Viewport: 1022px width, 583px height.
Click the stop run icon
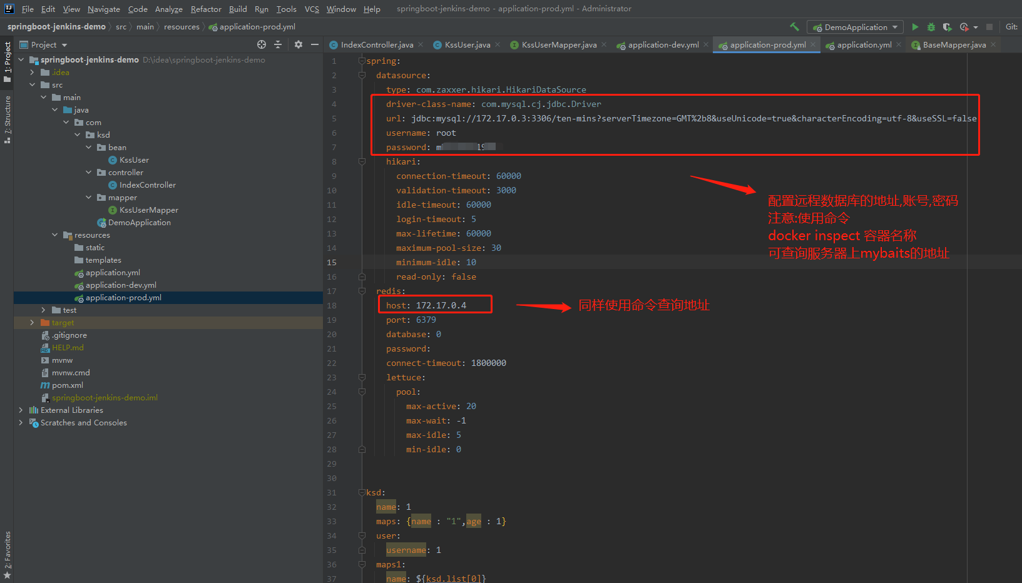pyautogui.click(x=989, y=27)
